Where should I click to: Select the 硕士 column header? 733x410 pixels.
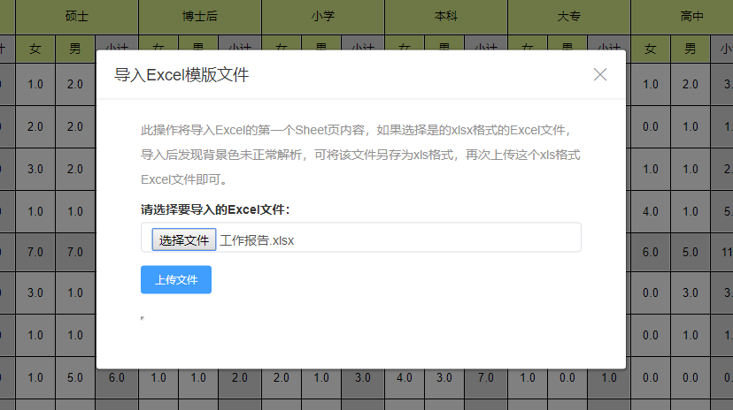pyautogui.click(x=77, y=16)
